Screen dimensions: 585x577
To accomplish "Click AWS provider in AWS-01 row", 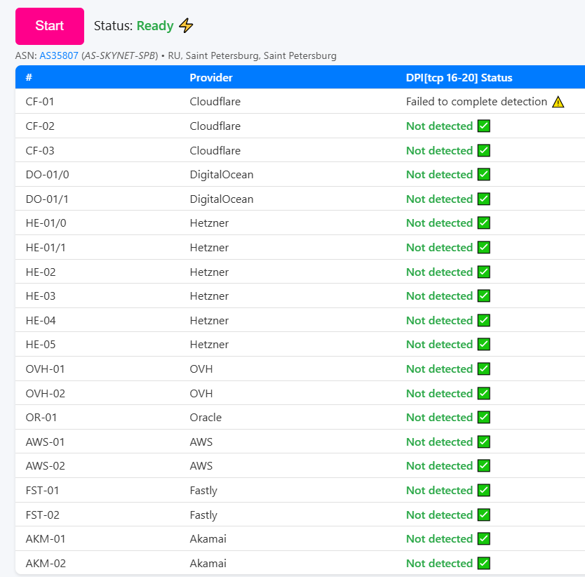I will point(201,442).
